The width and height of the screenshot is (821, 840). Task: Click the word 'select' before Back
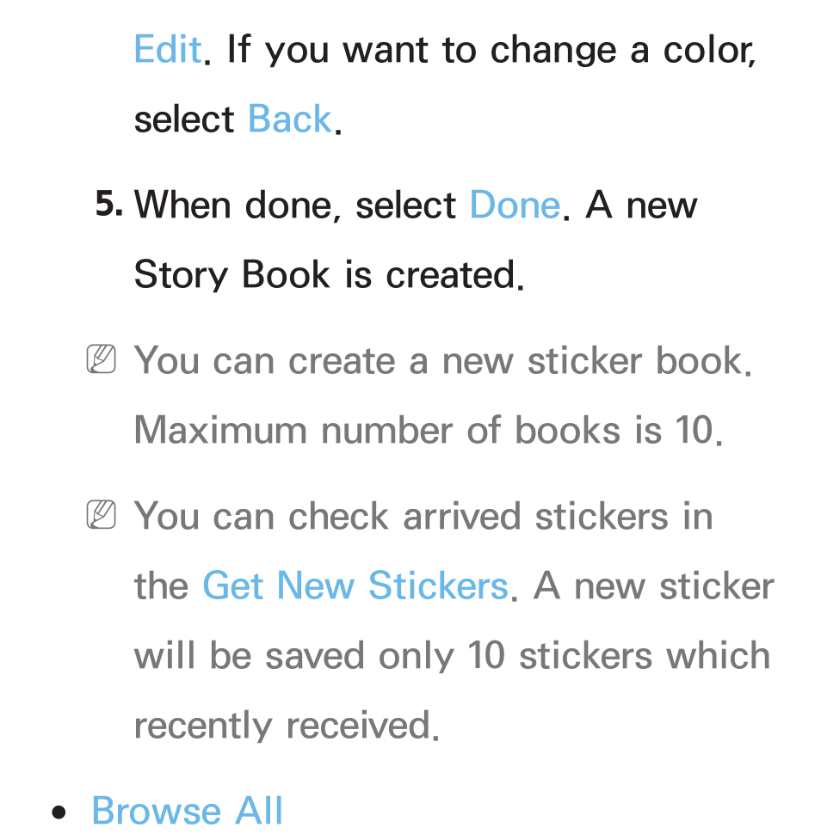click(184, 119)
